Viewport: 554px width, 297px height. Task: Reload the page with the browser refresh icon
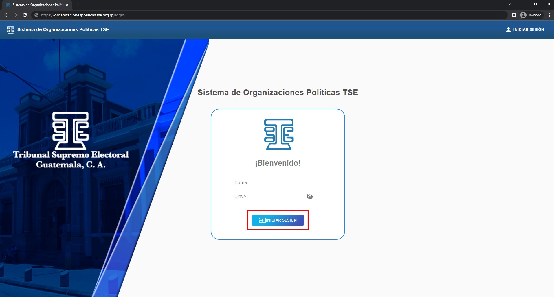tap(25, 15)
